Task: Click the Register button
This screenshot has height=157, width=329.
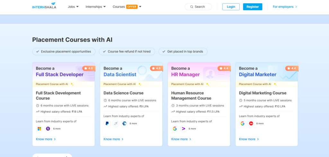Action: coord(253,7)
